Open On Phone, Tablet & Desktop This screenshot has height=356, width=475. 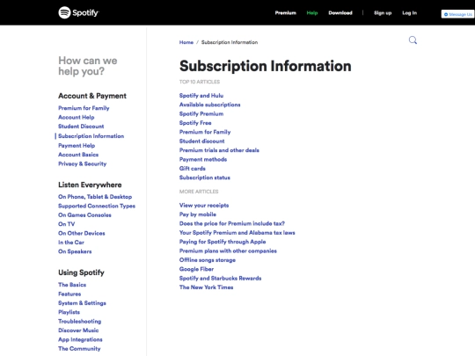coord(95,197)
